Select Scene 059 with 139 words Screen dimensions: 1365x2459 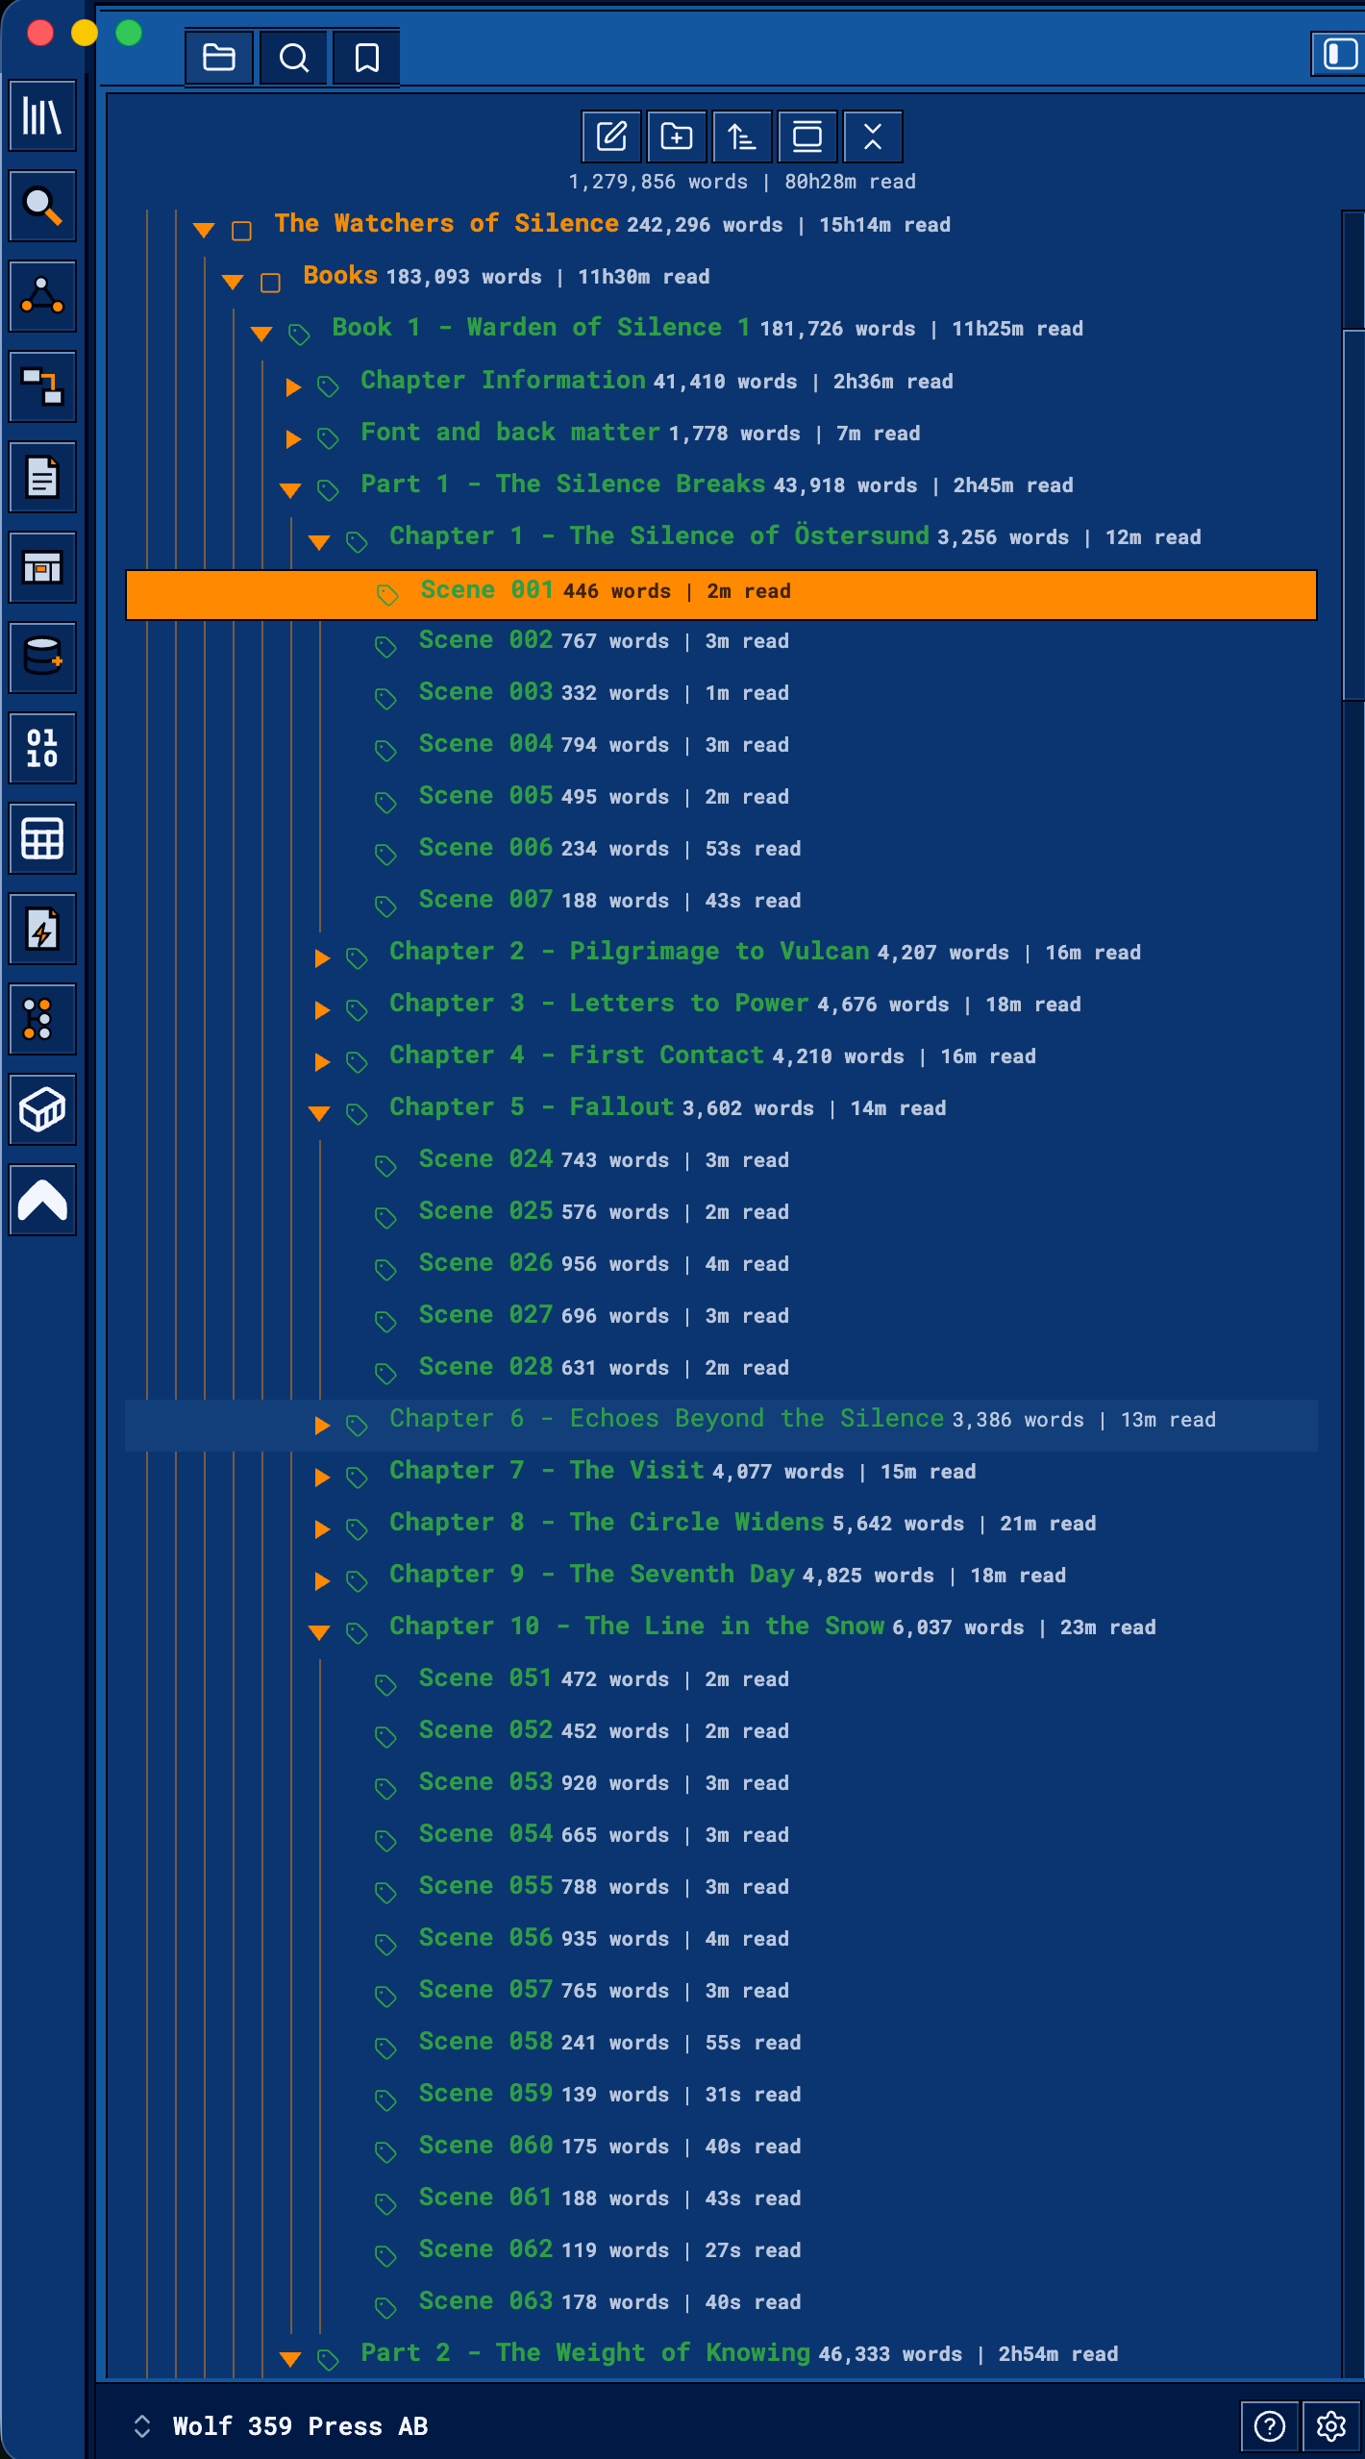click(721, 2095)
